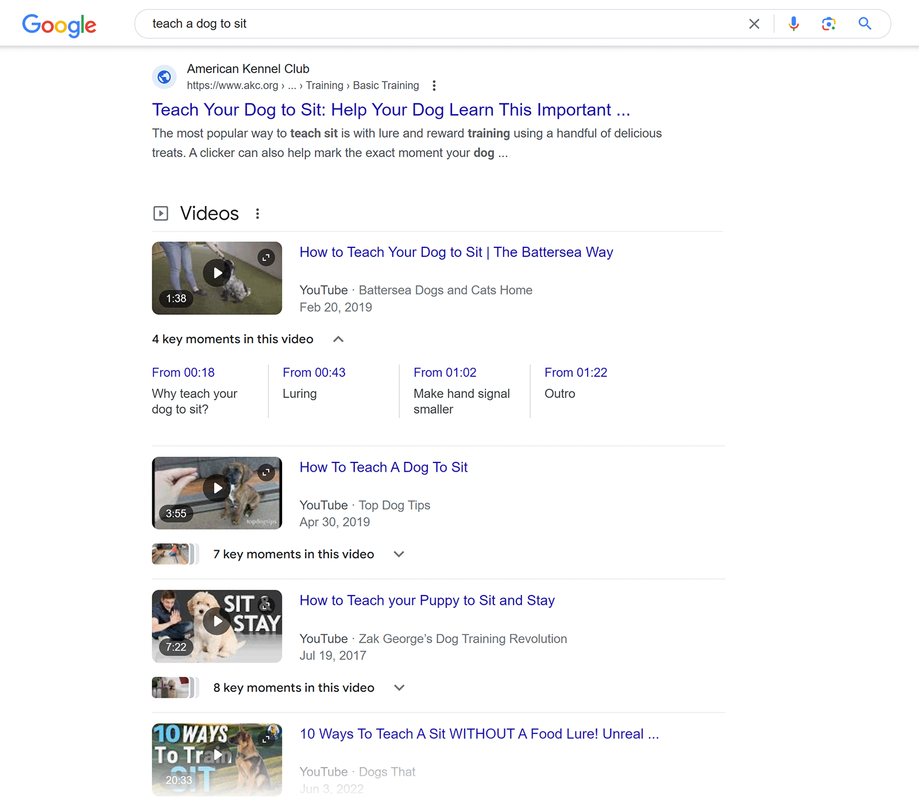Click inside the search input field
Viewport: 919px width, 805px height.
click(x=402, y=24)
